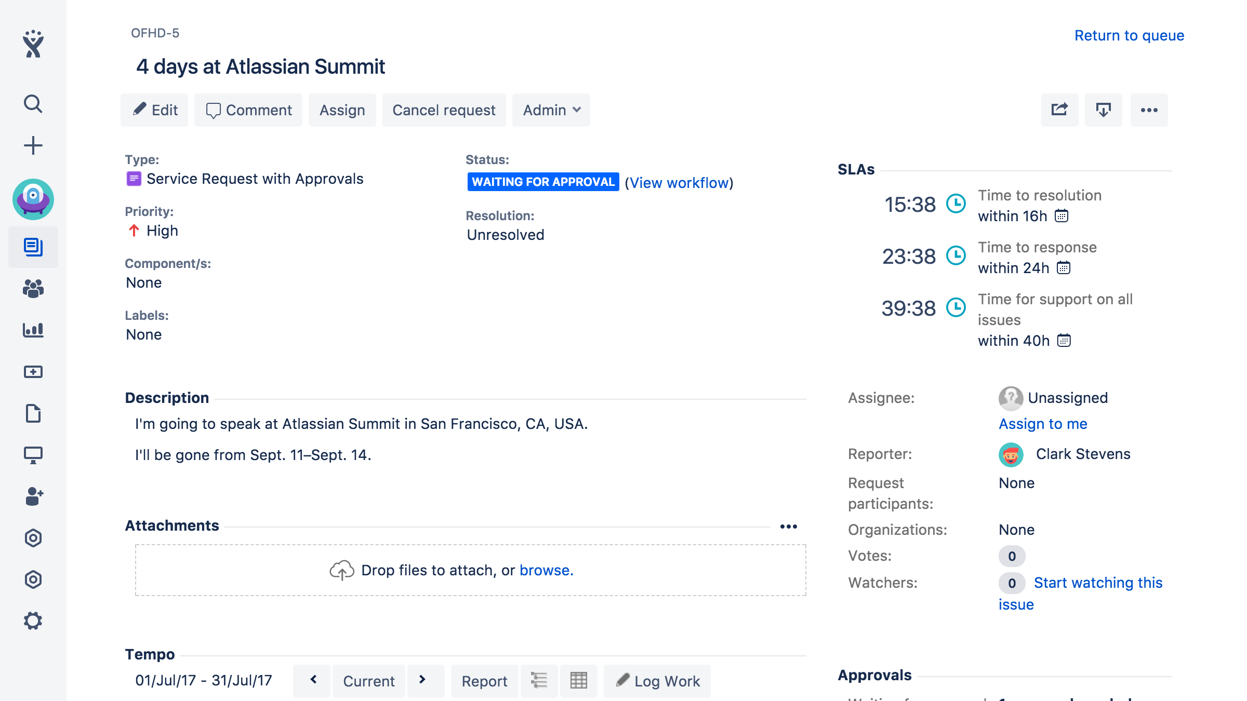
Task: Open the Attachments options ellipsis
Action: pyautogui.click(x=788, y=527)
